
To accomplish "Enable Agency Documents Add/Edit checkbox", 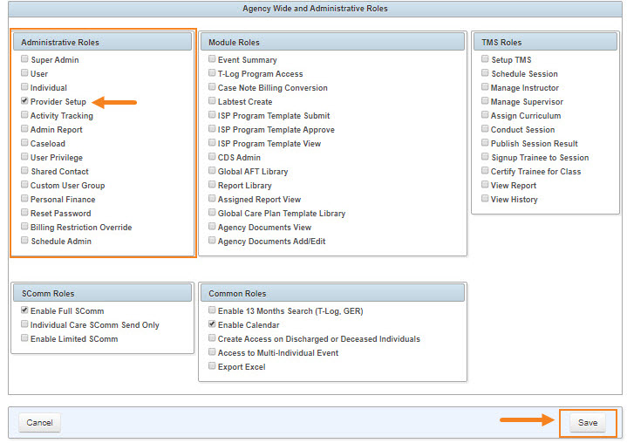I will (x=212, y=242).
